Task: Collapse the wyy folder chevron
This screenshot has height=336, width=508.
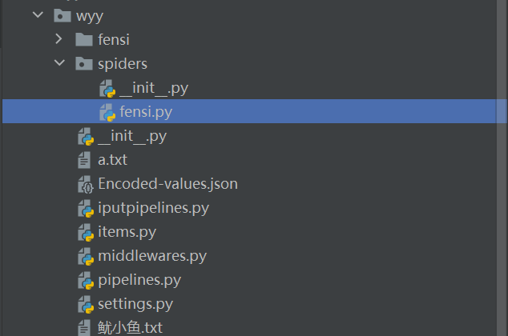Action: [37, 15]
